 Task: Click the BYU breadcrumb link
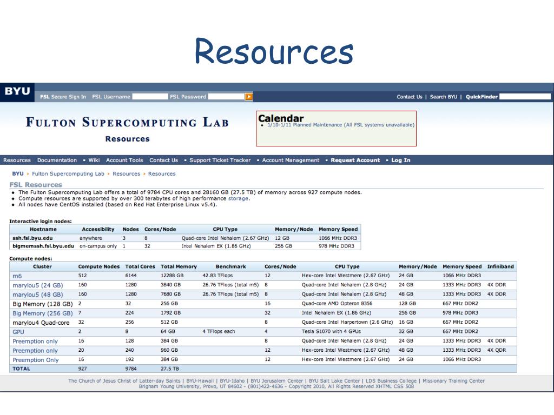[18, 173]
